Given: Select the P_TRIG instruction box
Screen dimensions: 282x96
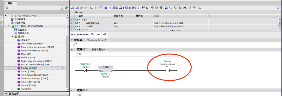Looking at the screenshot, I should (106, 69).
